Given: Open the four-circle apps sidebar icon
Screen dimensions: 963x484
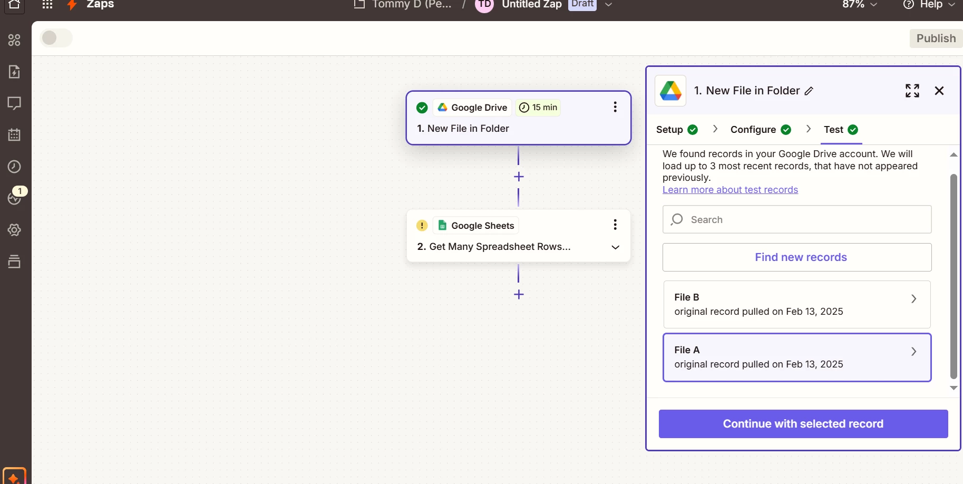Looking at the screenshot, I should click(x=14, y=40).
